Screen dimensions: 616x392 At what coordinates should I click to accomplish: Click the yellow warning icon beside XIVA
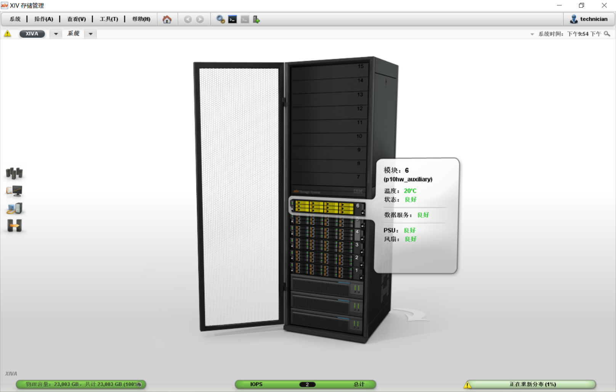(8, 34)
